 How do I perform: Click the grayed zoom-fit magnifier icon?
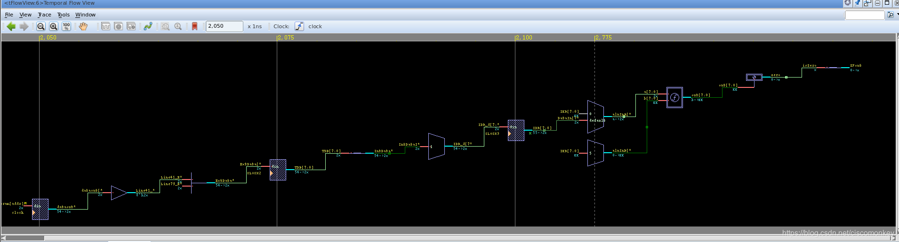pos(165,26)
